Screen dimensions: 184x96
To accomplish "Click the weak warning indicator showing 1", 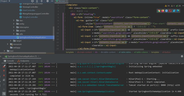I will pos(173,6).
